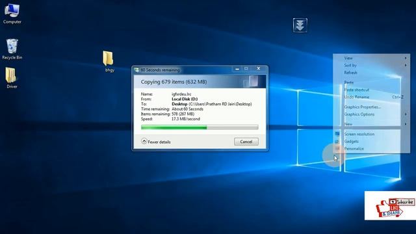Click the Desktop destination path text
Image resolution: width=416 pixels, height=234 pixels.
coord(212,104)
